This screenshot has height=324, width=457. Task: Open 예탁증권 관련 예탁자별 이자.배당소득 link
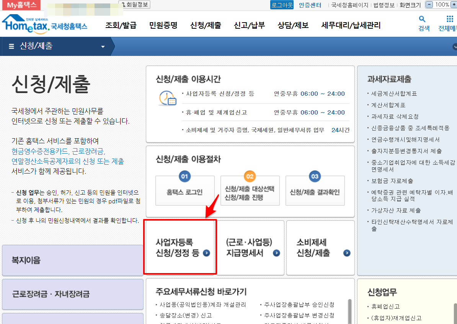point(412,195)
